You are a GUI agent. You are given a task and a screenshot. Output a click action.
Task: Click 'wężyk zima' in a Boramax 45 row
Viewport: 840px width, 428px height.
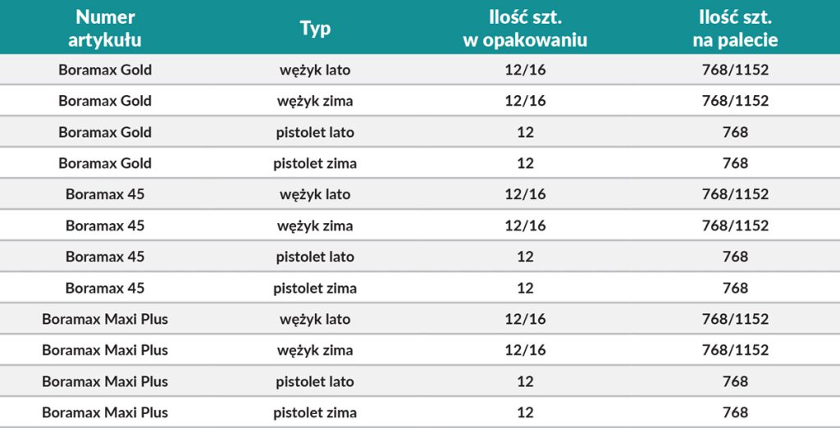pos(315,225)
